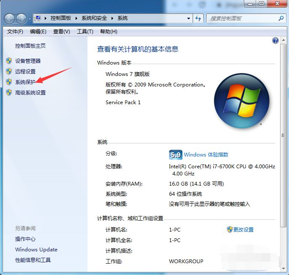Click the scrollbar down arrow

(283, 268)
